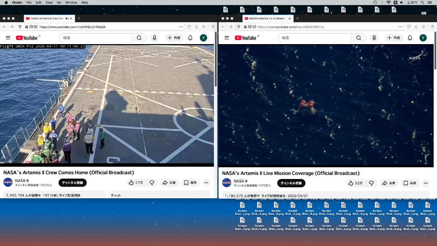Open the Go menu
Viewport: 437px width, 246px height.
(x=59, y=3)
